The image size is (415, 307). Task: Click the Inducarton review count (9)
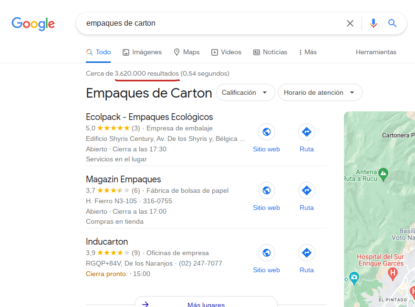point(136,253)
